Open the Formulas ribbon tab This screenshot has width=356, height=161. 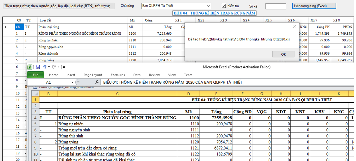[118, 75]
